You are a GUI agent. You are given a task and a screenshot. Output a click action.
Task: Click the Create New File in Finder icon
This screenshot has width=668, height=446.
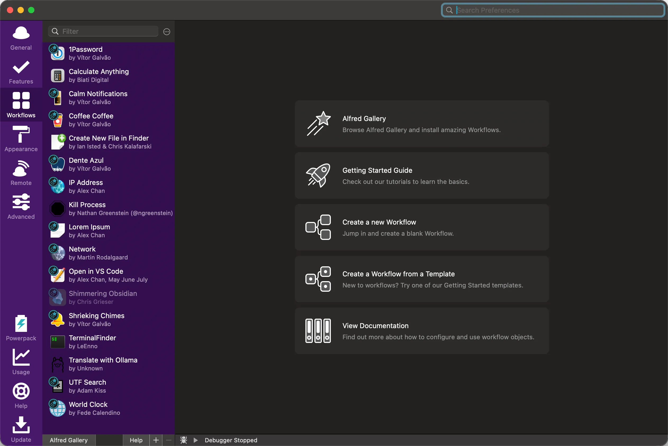tap(58, 142)
